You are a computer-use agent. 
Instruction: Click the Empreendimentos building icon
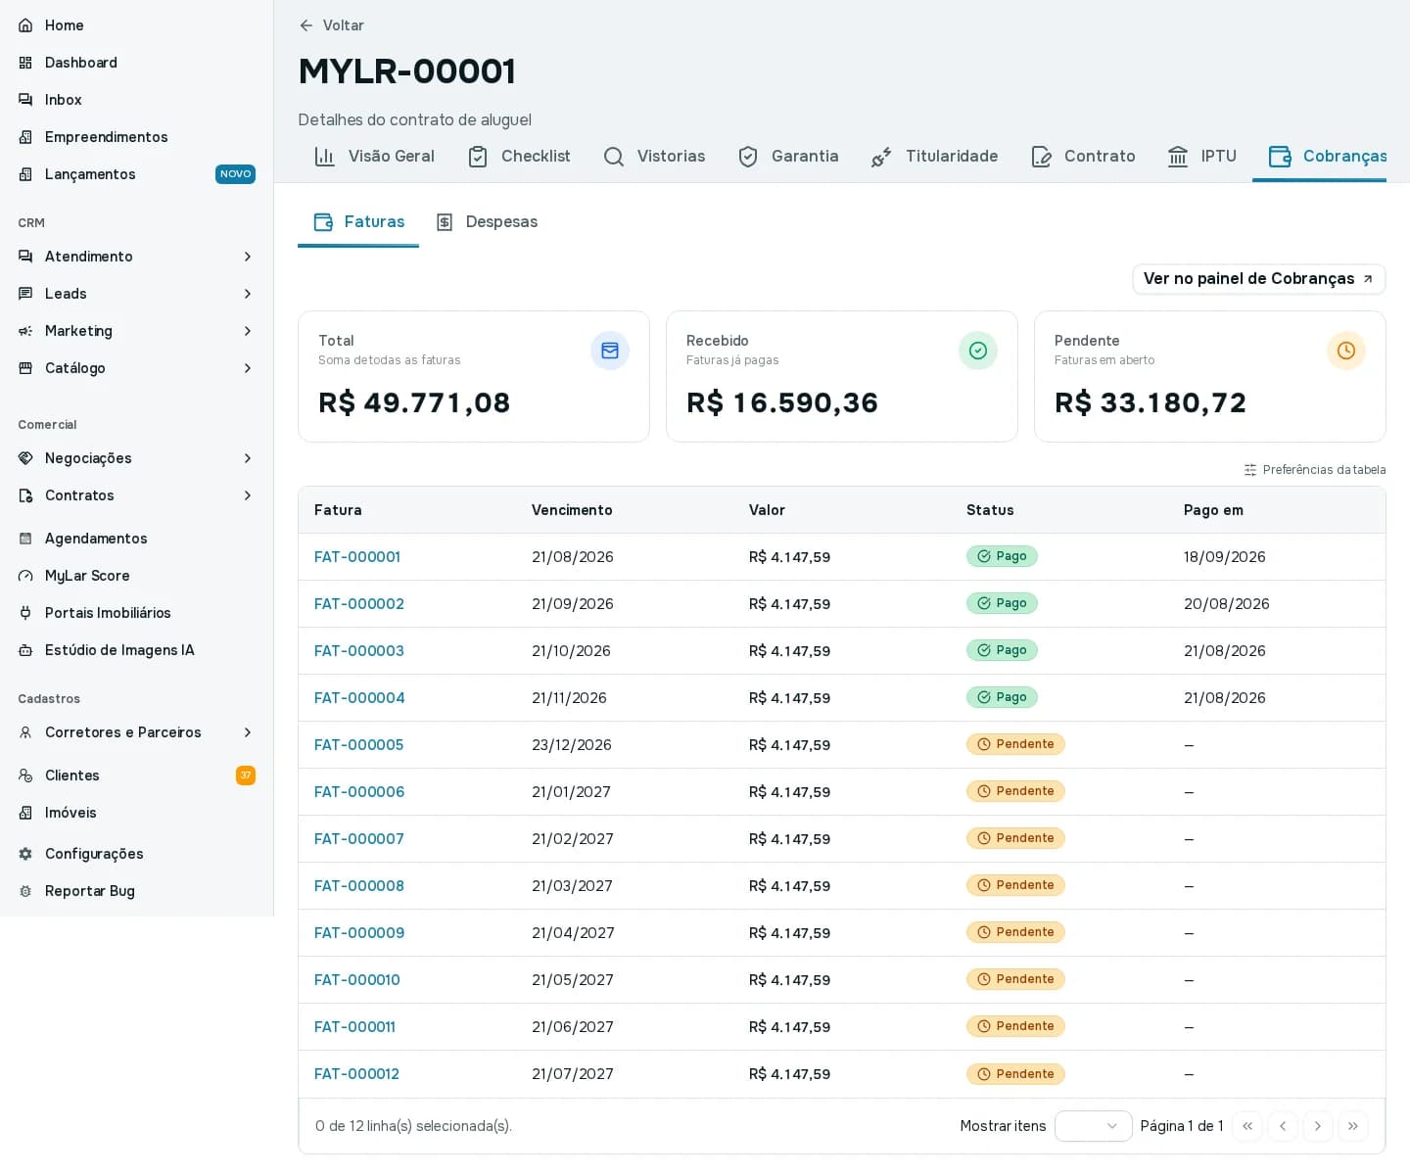[x=25, y=137]
